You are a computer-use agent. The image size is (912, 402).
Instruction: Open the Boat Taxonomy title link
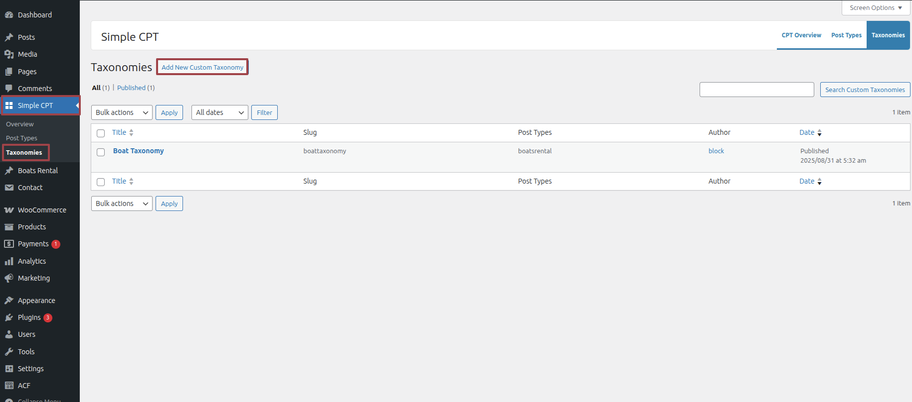(x=138, y=151)
